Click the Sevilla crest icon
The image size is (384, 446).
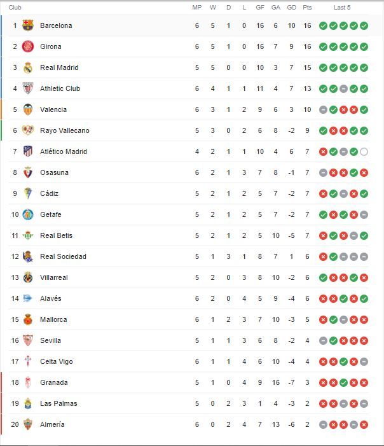click(x=28, y=340)
